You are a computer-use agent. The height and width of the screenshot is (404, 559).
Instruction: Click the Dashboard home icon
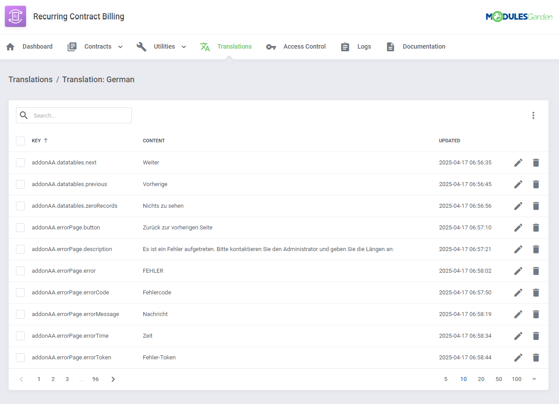pyautogui.click(x=10, y=46)
